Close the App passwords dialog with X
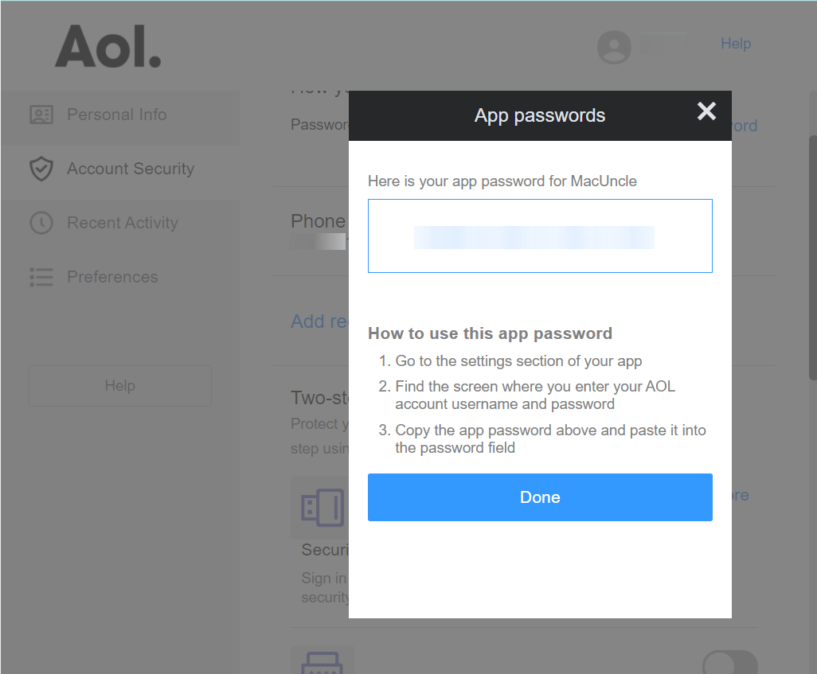 706,111
